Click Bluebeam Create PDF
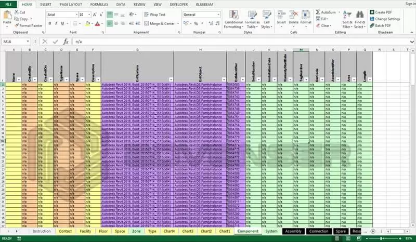 pos(381,12)
